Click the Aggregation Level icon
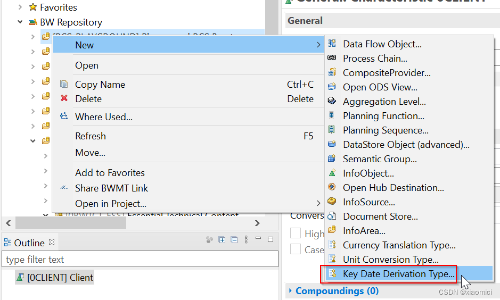 pos(332,101)
